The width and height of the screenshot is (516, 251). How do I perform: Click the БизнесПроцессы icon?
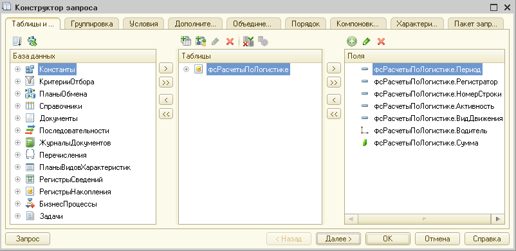point(30,204)
